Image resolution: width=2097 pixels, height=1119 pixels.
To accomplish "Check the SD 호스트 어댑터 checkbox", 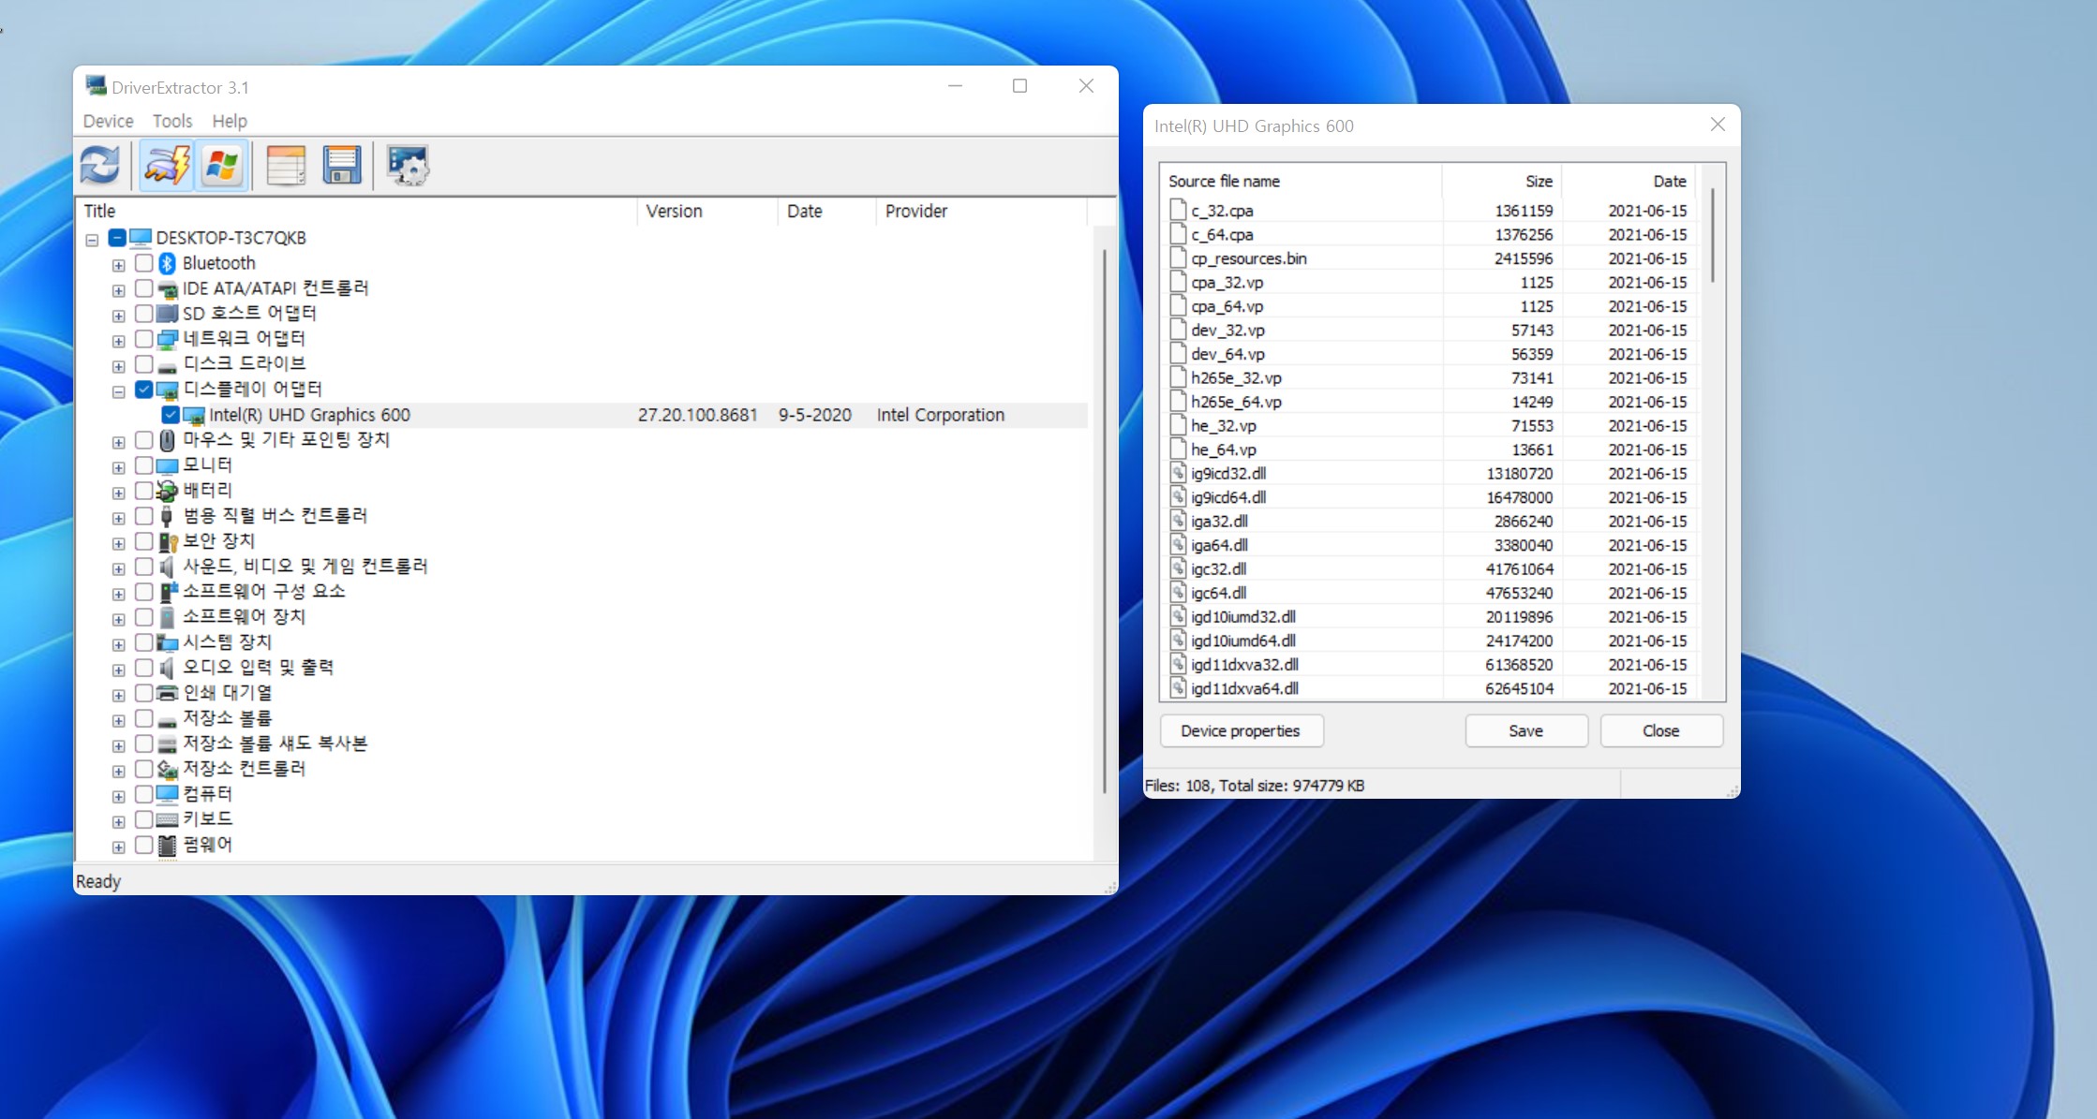I will (x=143, y=313).
